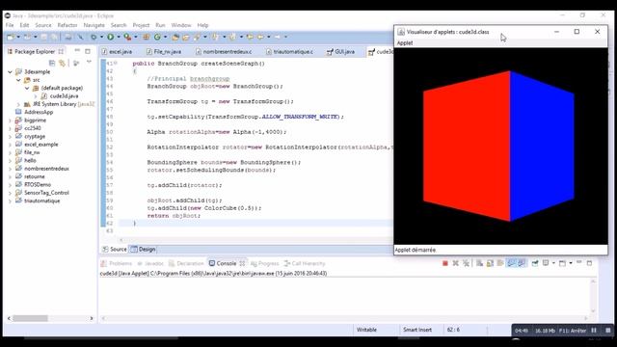Terminate the running applet with red square
Viewport: 617px width, 347px height.
(445, 263)
